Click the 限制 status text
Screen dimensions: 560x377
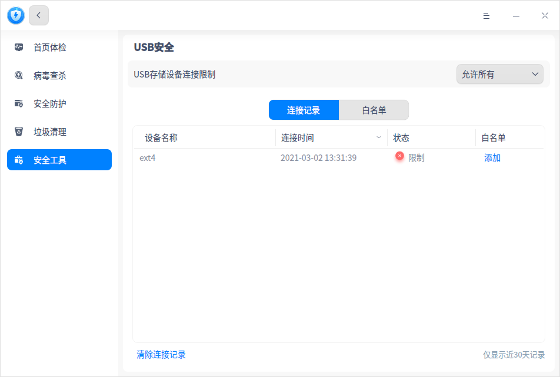click(x=416, y=158)
